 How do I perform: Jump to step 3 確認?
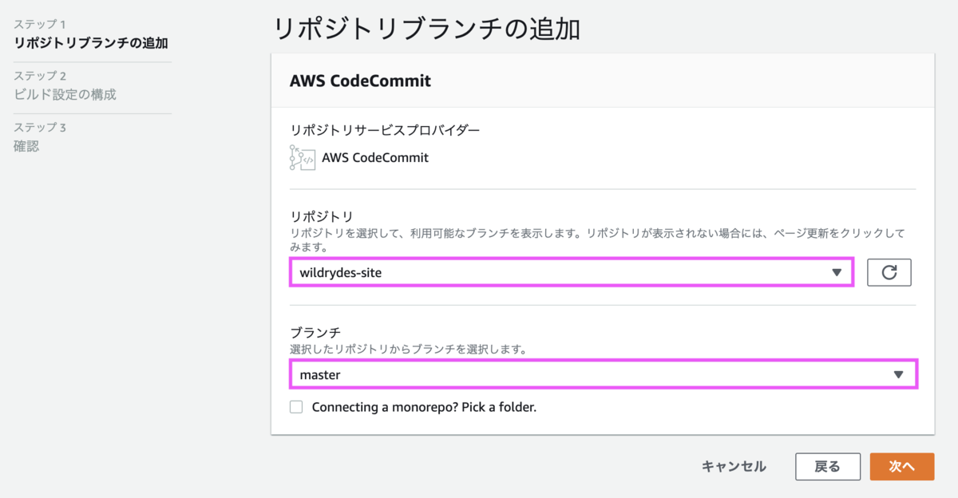(x=26, y=145)
